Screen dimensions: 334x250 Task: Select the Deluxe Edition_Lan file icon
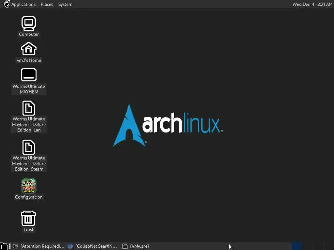pyautogui.click(x=29, y=108)
